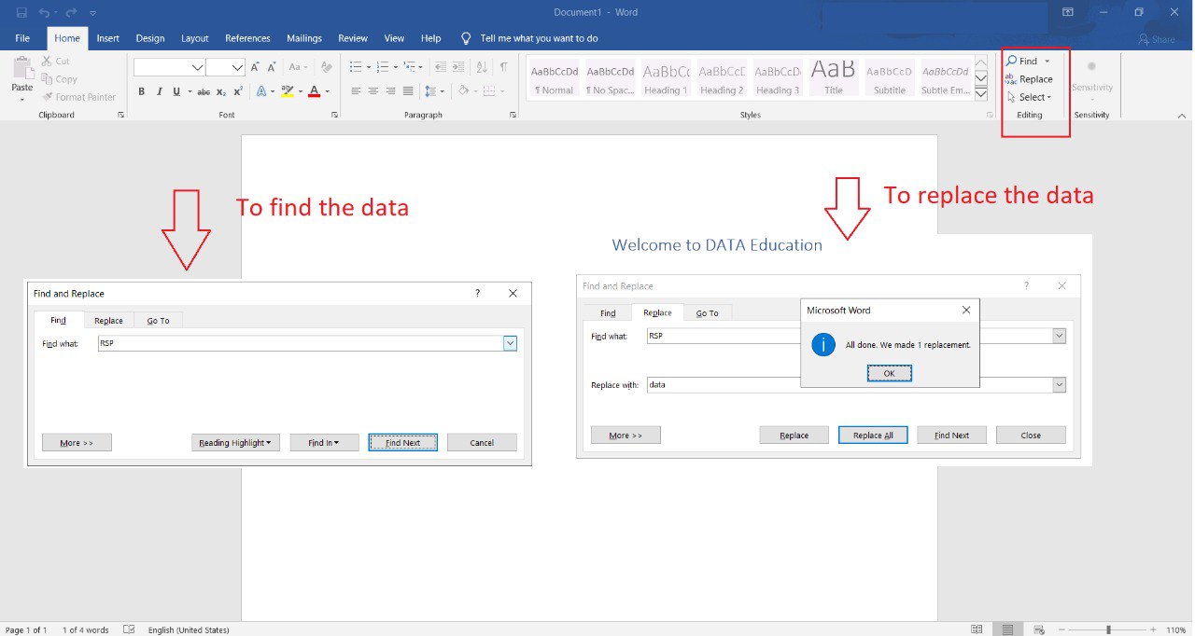The image size is (1195, 636).
Task: Switch to Read Mode view
Action: (x=977, y=629)
